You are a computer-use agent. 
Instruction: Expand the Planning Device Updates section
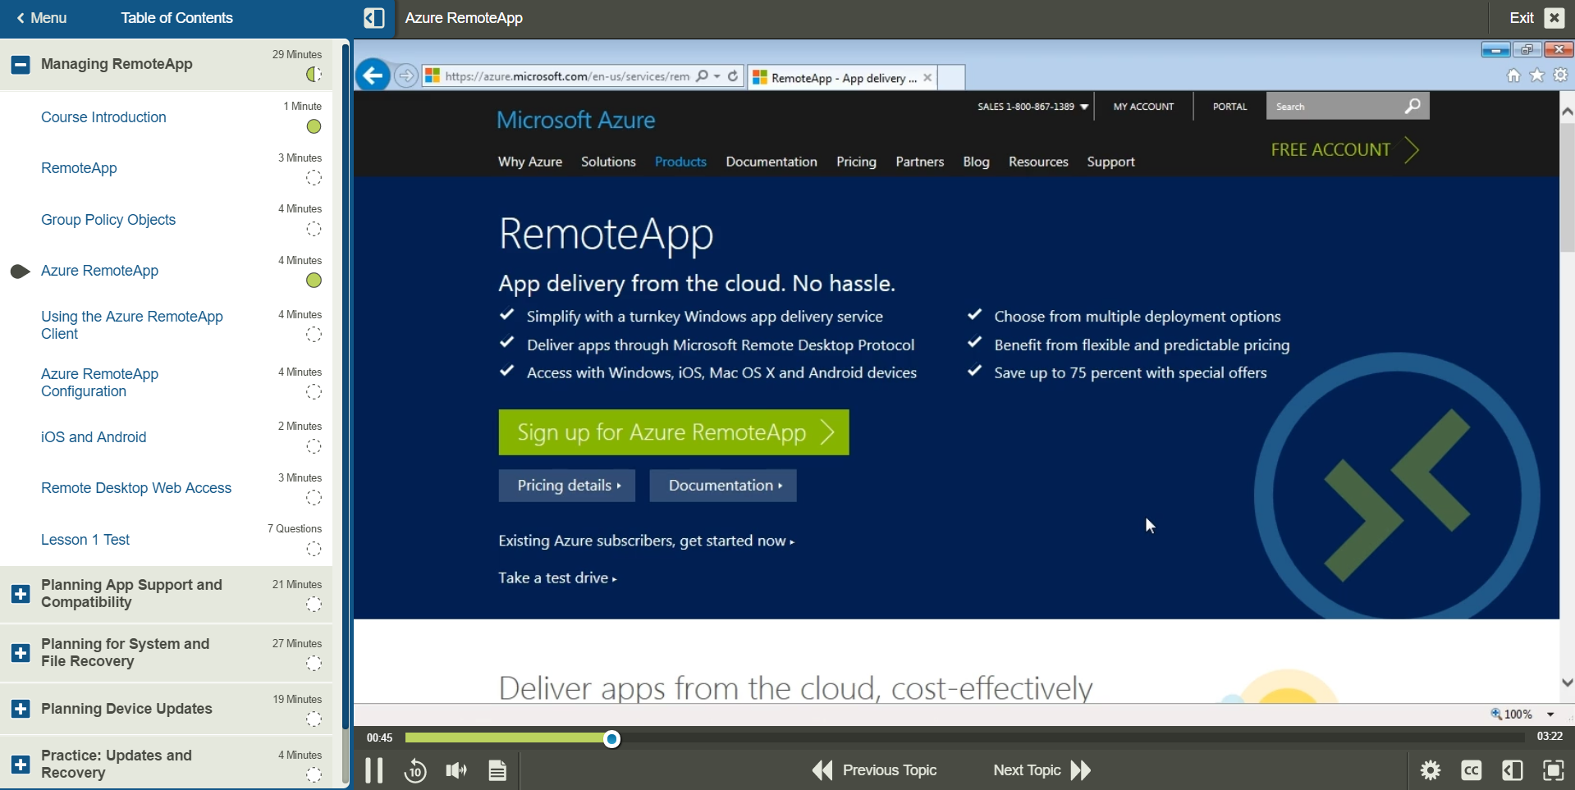[x=21, y=709]
